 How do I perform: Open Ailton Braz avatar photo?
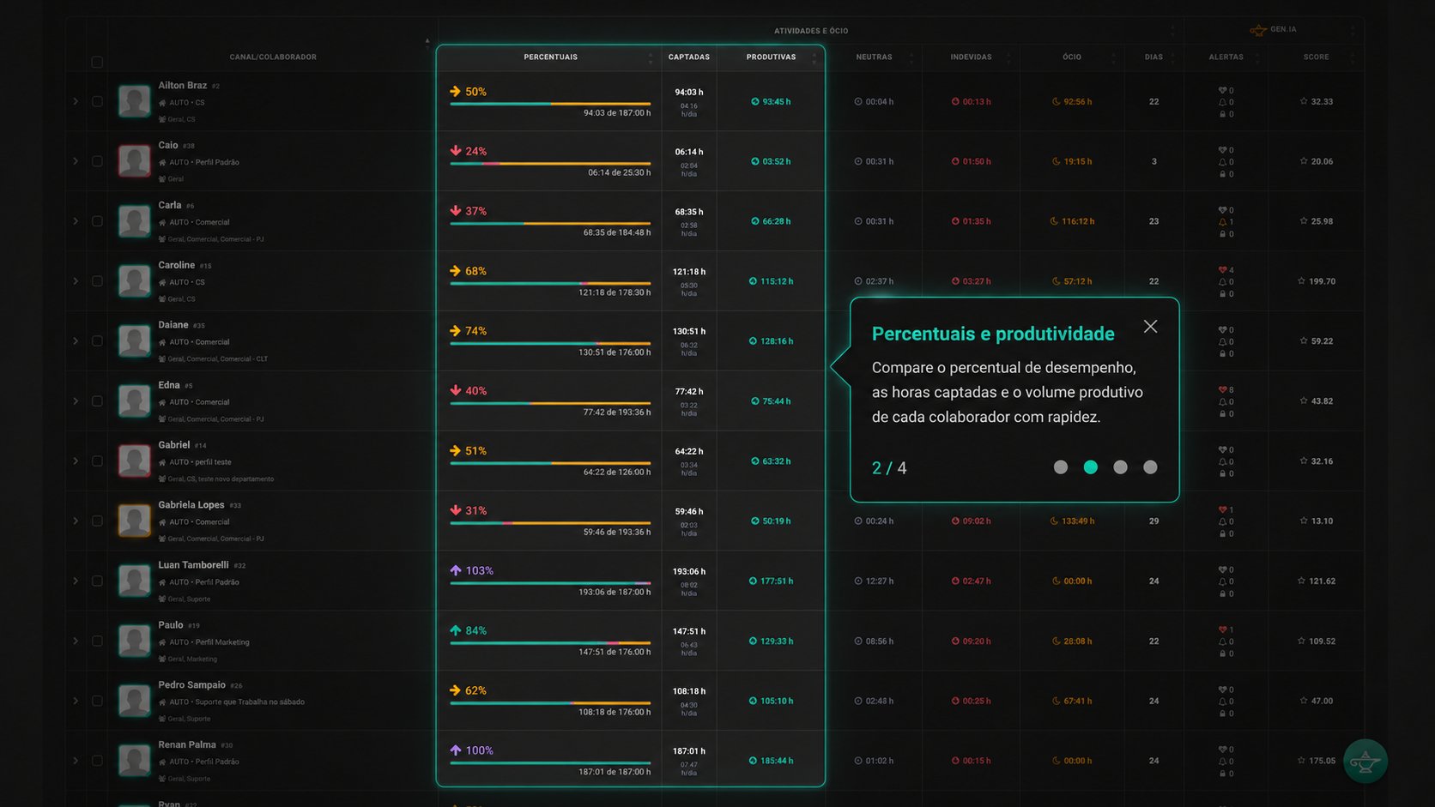(x=135, y=101)
